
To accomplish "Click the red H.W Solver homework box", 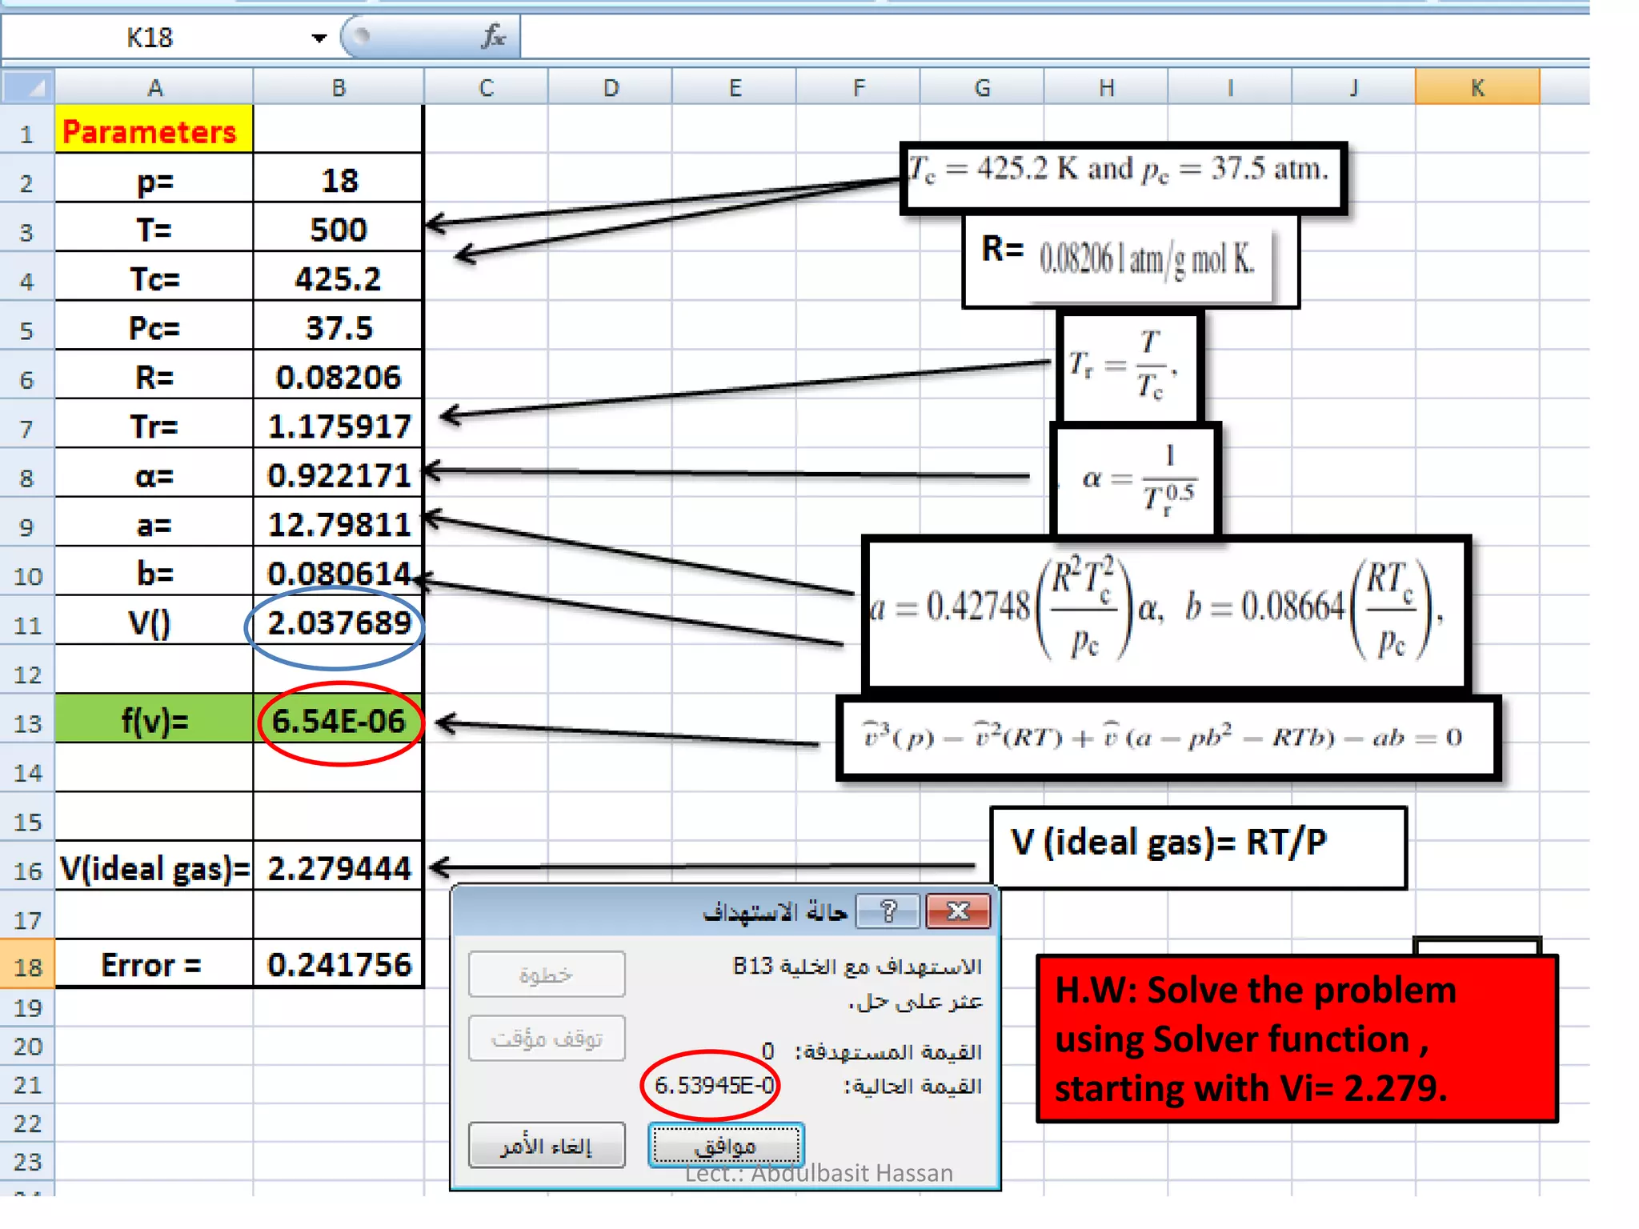I will (1296, 1039).
